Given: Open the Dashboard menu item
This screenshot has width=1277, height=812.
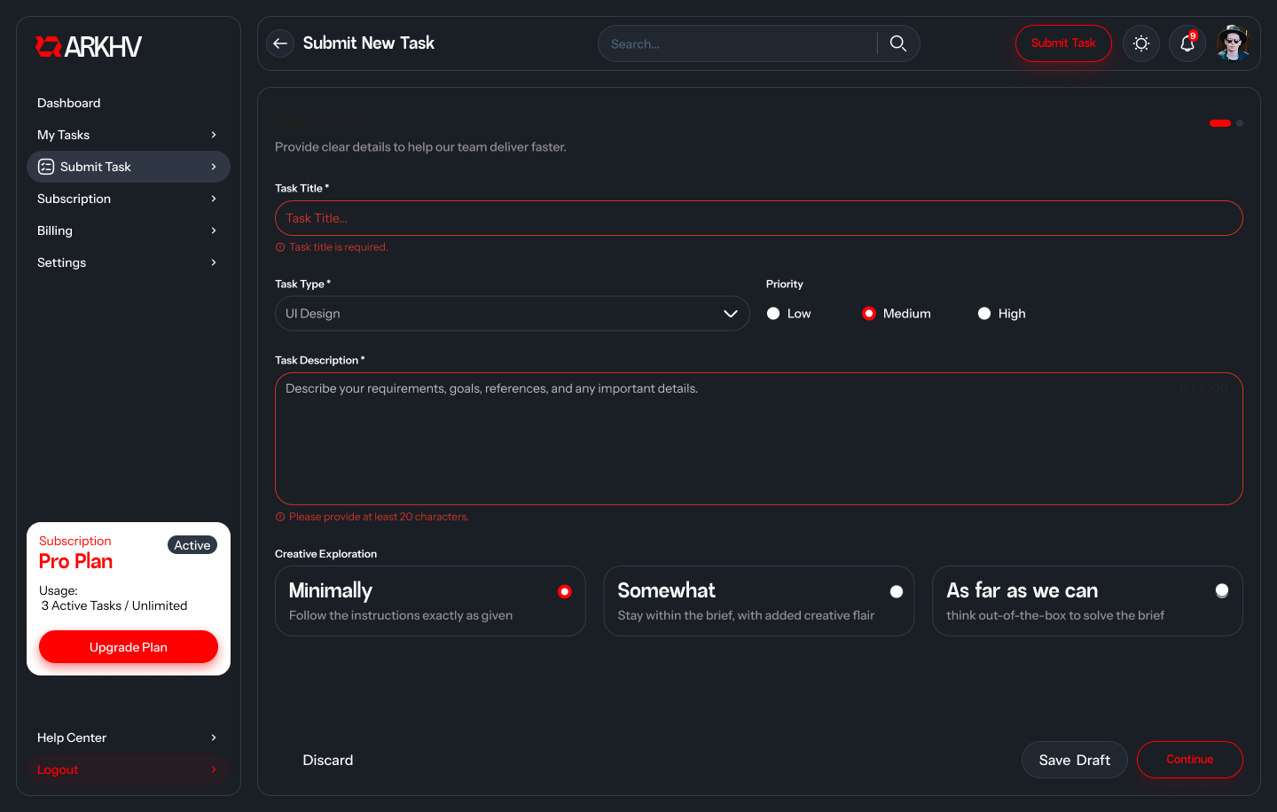Looking at the screenshot, I should pos(69,103).
